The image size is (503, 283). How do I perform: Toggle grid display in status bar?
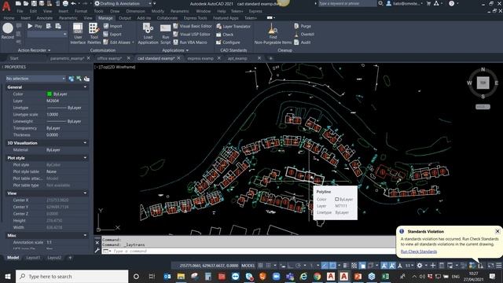coord(260,266)
